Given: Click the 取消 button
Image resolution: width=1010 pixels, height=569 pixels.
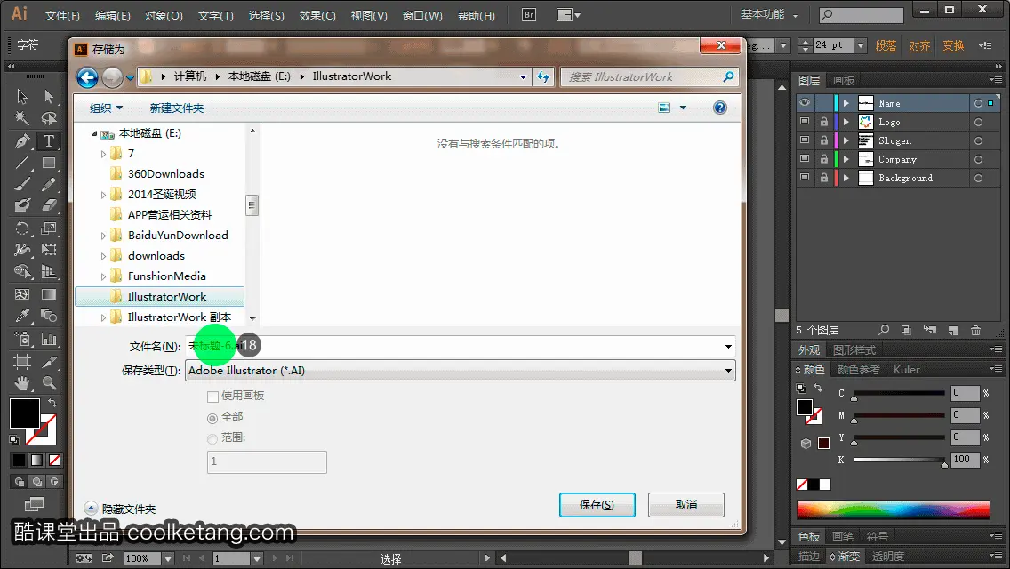Looking at the screenshot, I should click(686, 505).
